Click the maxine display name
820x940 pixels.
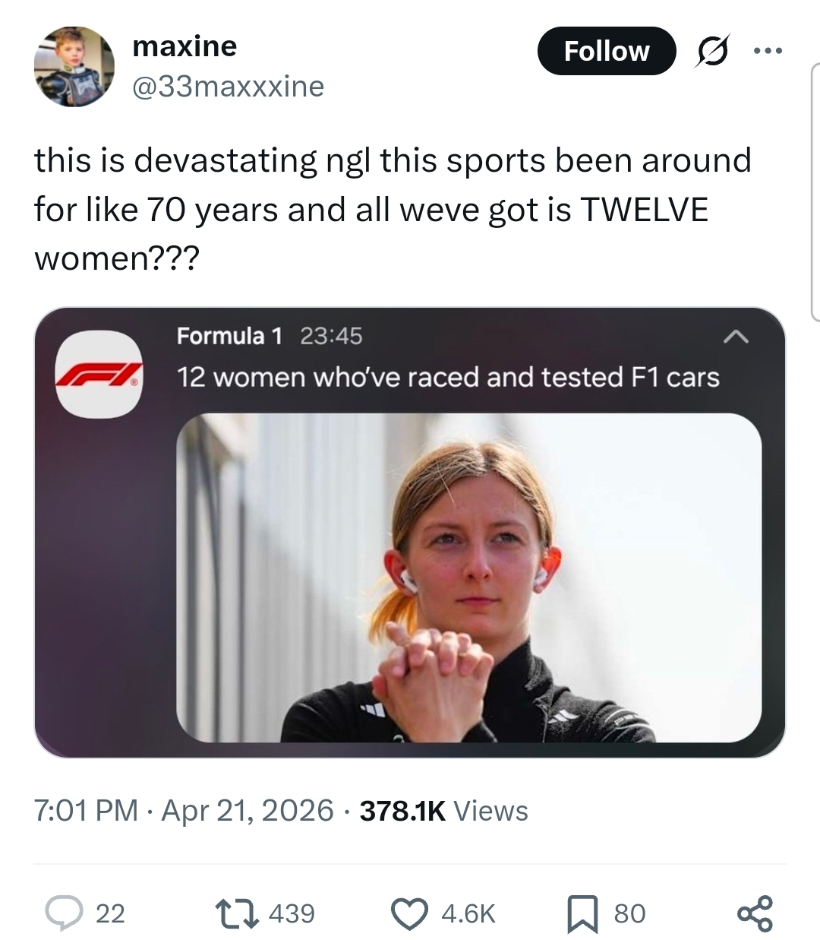(184, 47)
